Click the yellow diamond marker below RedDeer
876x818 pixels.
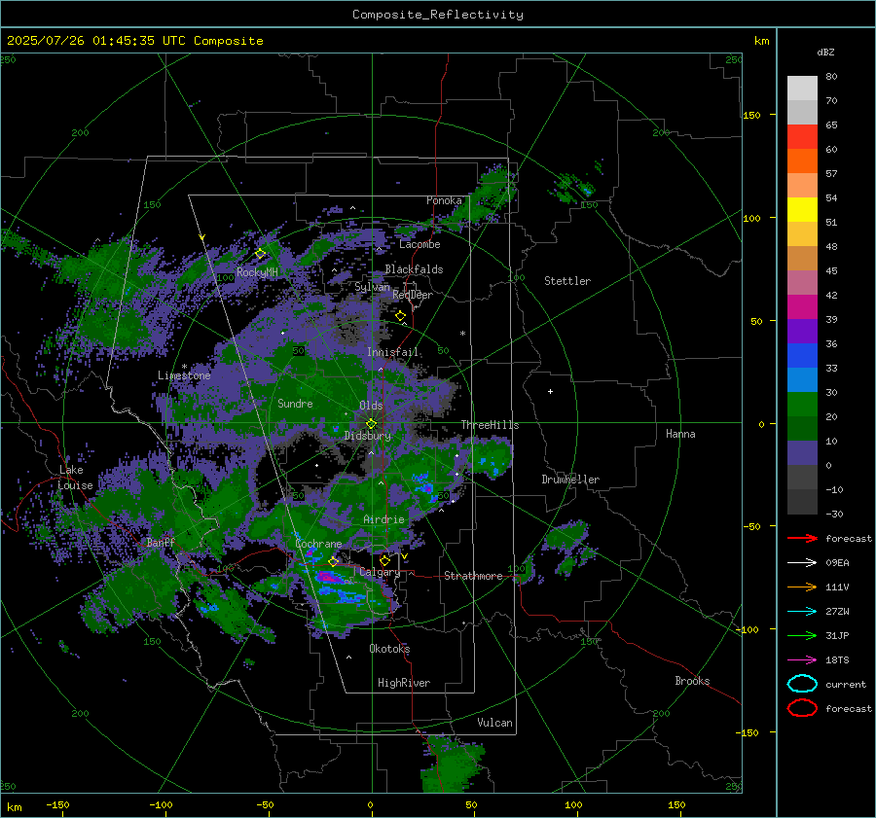(x=400, y=316)
